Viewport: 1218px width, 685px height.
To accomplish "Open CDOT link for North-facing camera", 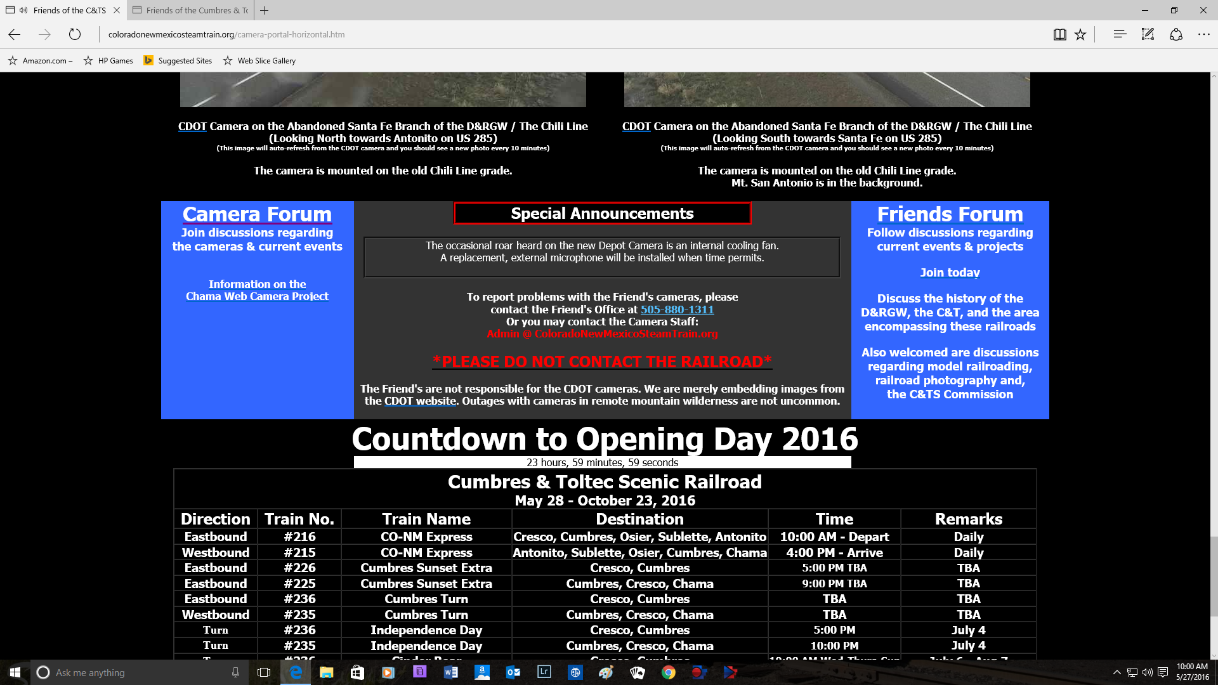I will coord(192,126).
